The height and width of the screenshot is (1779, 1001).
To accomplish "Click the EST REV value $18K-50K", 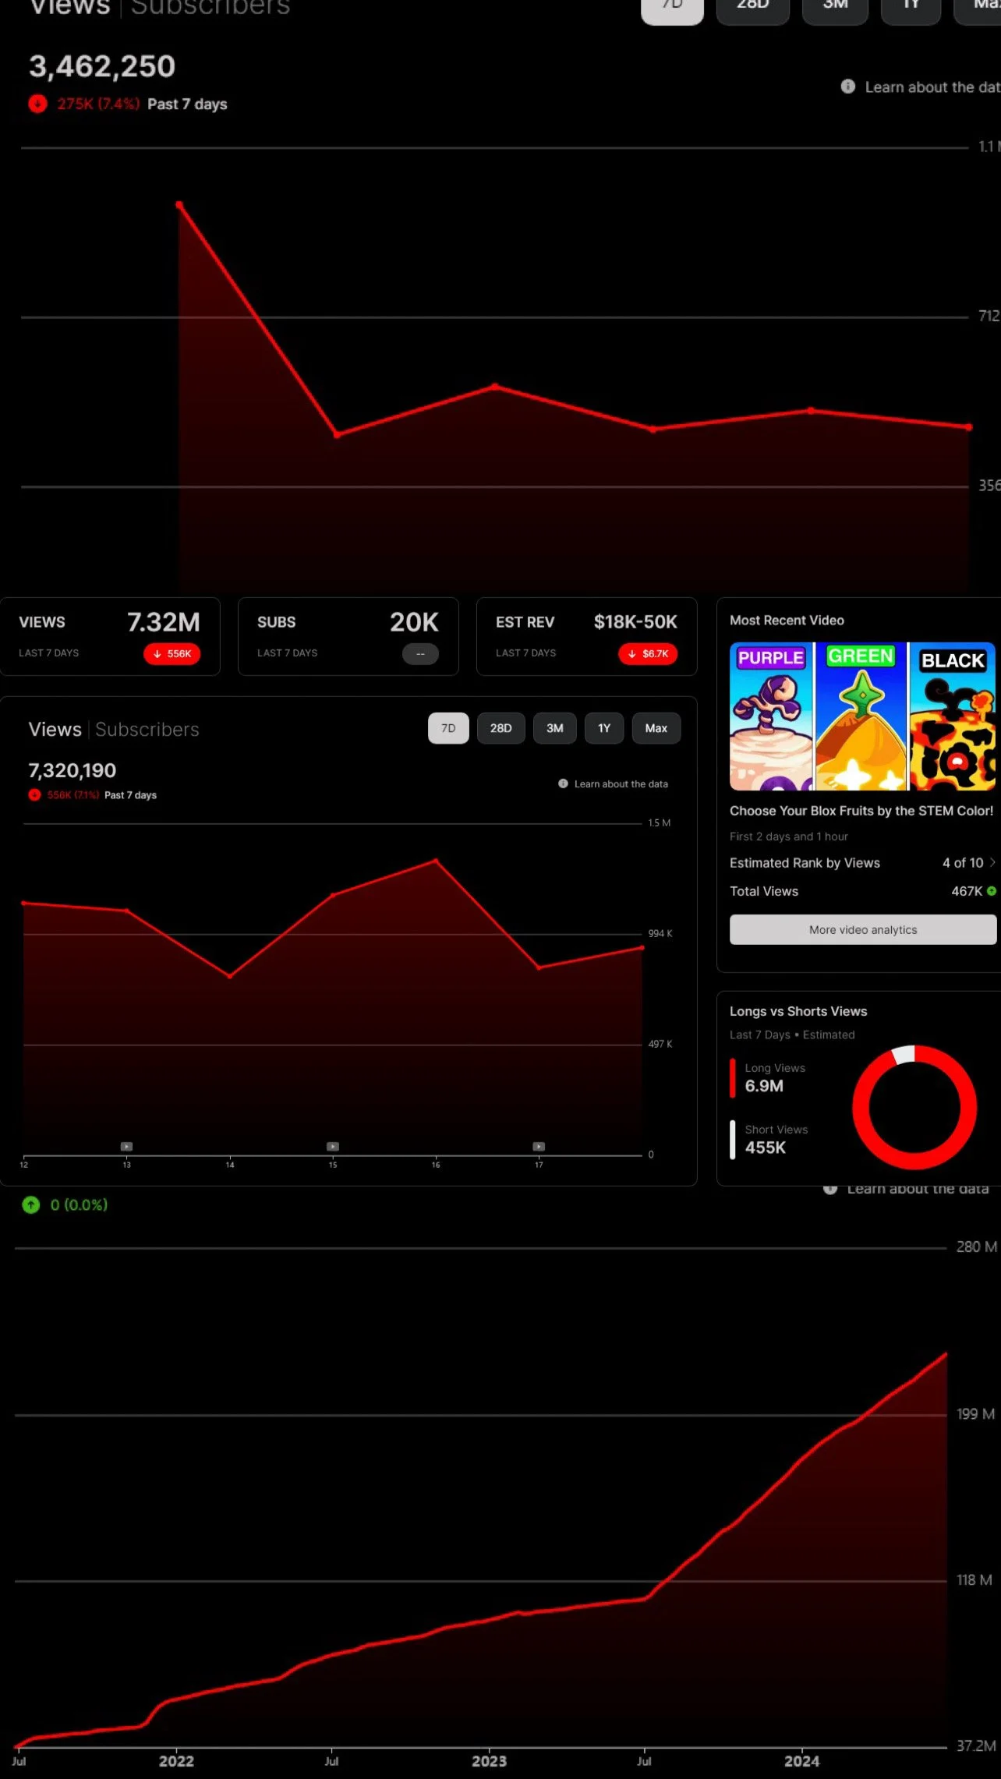I will click(x=635, y=622).
